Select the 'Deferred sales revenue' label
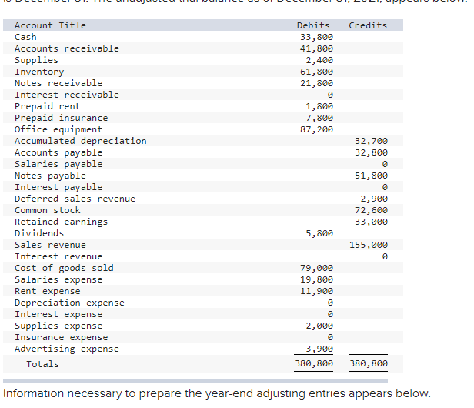The image size is (474, 408). [x=75, y=199]
